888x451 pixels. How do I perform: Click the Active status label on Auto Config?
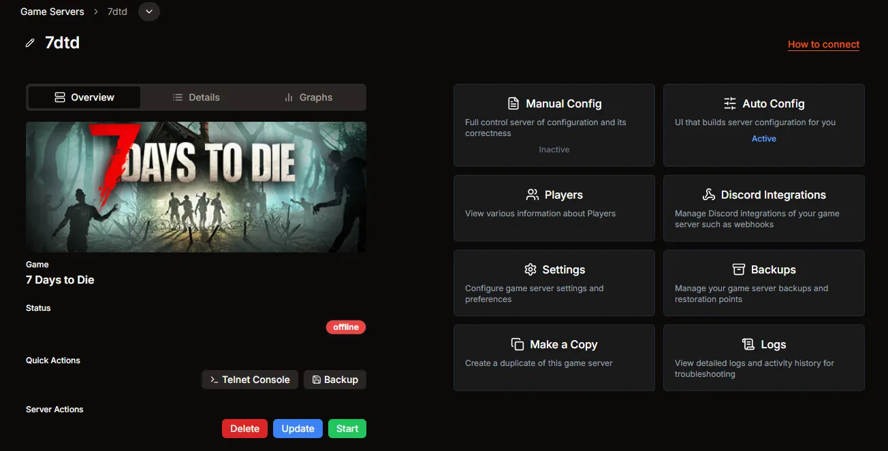click(x=763, y=138)
